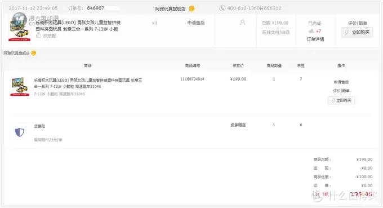Click the jingdou bean icon next to +7
Image resolution: width=383 pixels, height=208 pixels.
311,31
